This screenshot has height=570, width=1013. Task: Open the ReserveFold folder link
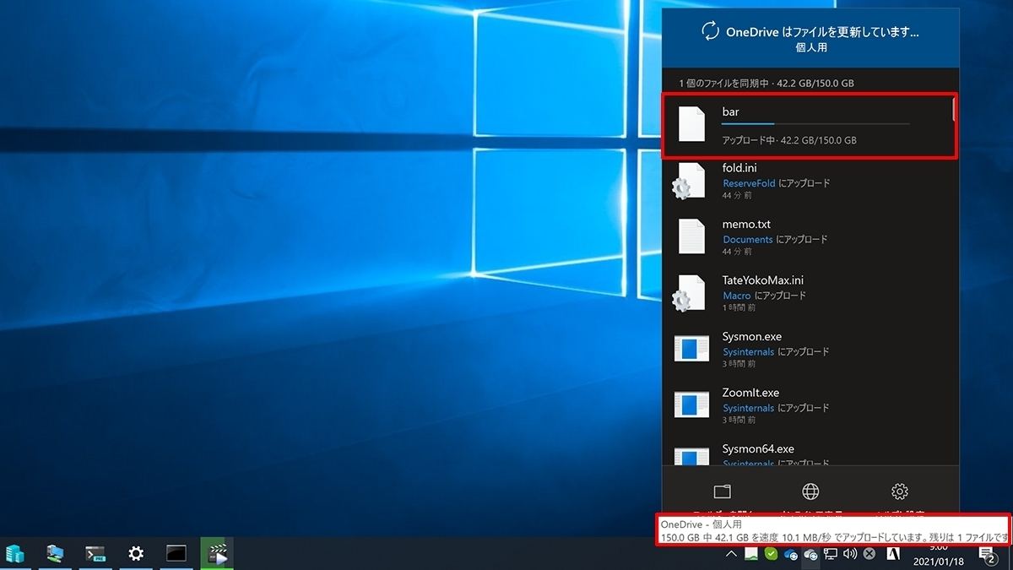(749, 183)
